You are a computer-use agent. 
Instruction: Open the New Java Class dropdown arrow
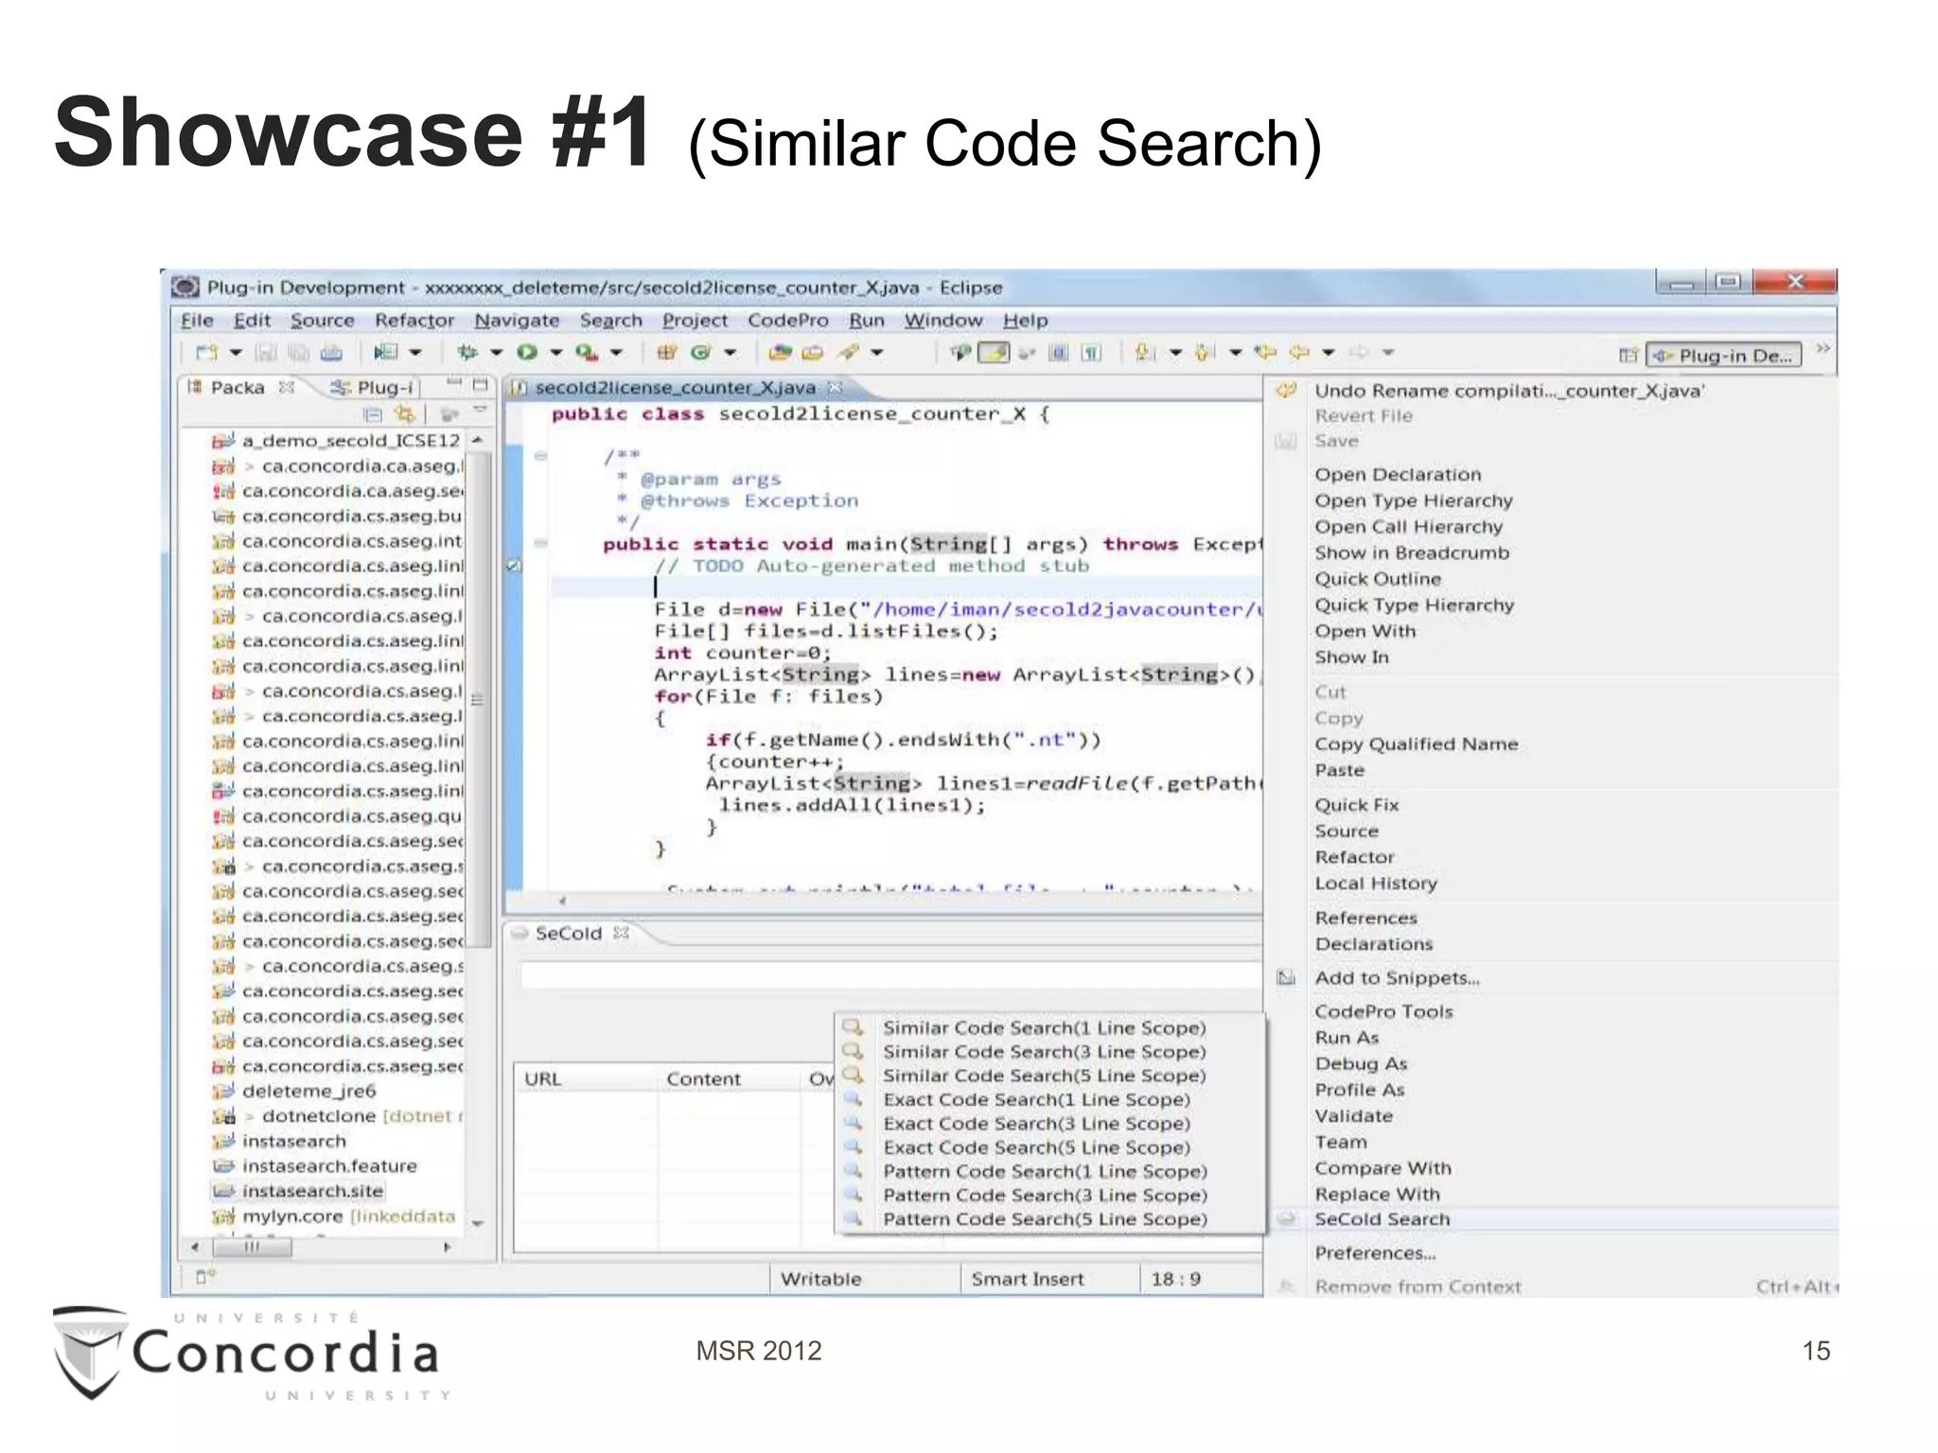click(730, 353)
